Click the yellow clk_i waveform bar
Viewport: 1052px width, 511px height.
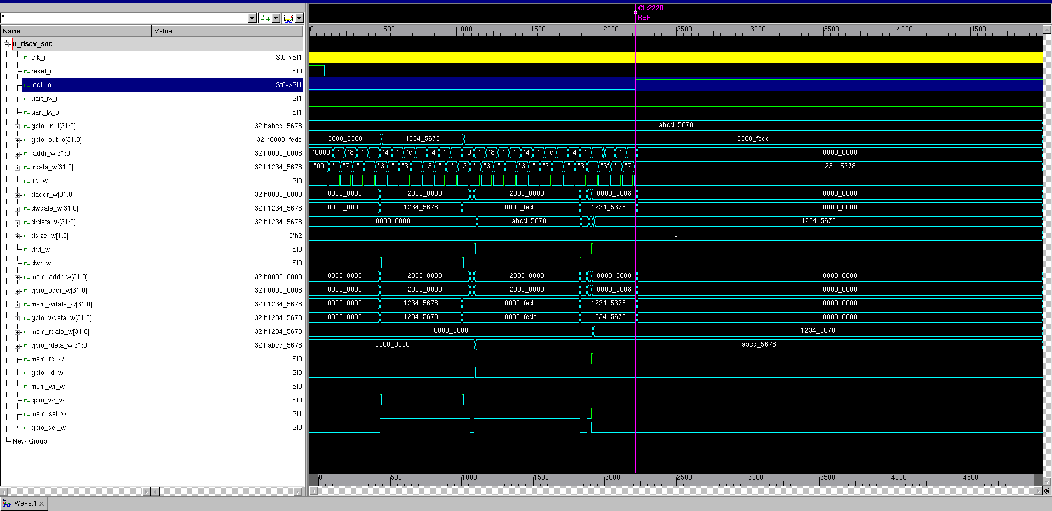(x=676, y=57)
